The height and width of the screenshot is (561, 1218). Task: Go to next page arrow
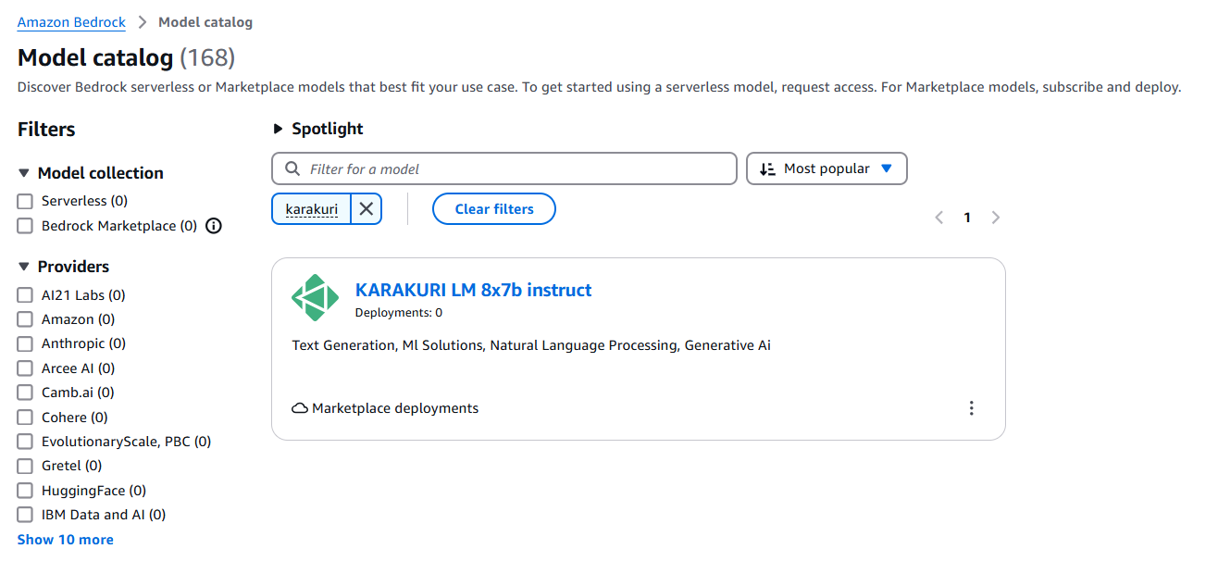tap(996, 218)
